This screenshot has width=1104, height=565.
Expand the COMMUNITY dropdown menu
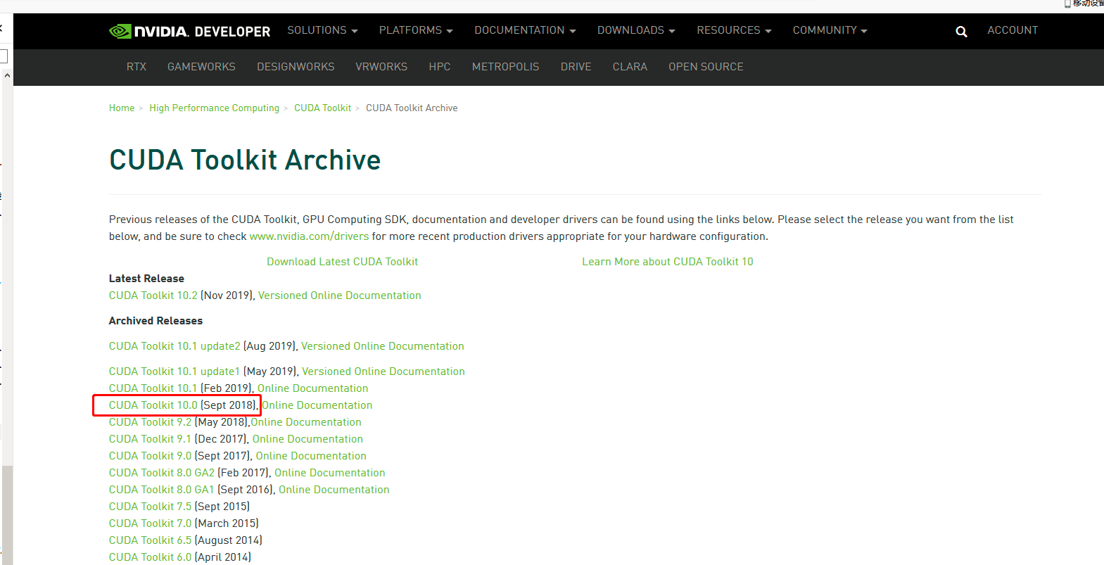(x=830, y=30)
